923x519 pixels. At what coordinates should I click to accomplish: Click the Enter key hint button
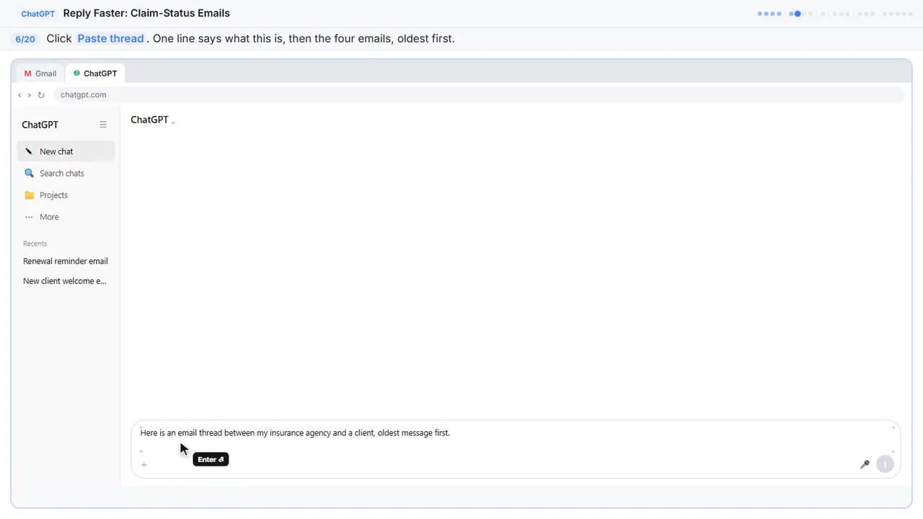211,459
